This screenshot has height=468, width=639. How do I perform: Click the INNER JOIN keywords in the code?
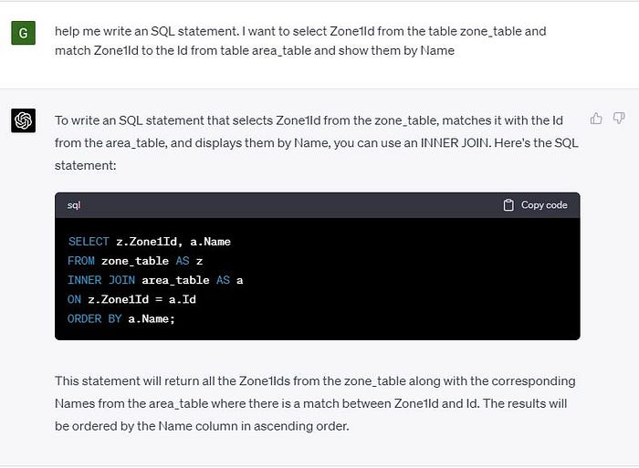101,280
